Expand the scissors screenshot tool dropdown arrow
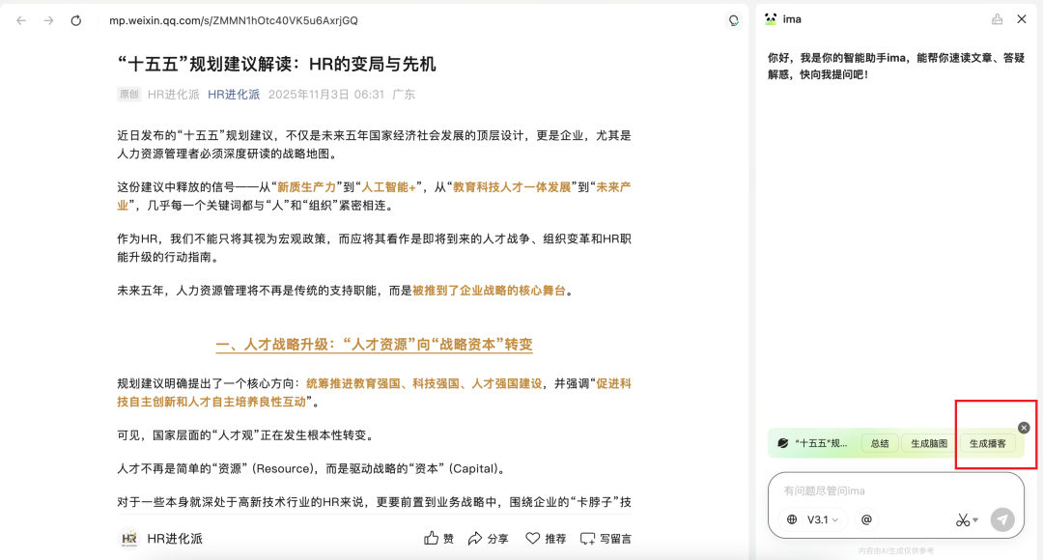The width and height of the screenshot is (1043, 560). pyautogui.click(x=975, y=520)
